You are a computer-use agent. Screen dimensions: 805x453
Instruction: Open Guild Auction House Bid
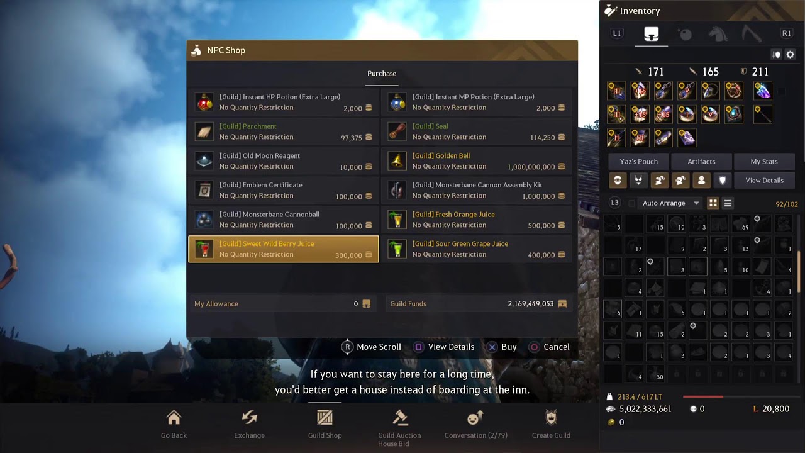pyautogui.click(x=399, y=428)
